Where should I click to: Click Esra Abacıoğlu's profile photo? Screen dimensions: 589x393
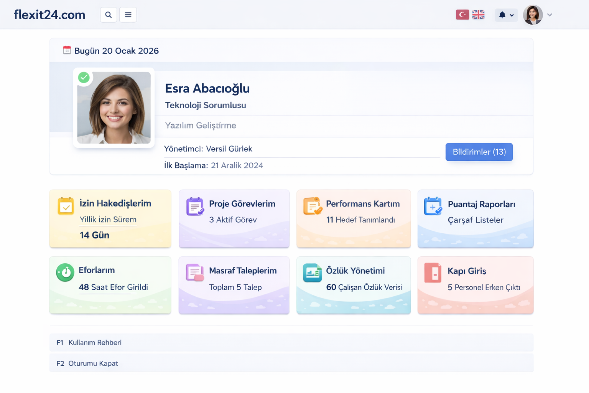[114, 108]
